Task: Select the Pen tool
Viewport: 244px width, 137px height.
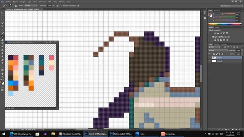Action: click(2, 60)
